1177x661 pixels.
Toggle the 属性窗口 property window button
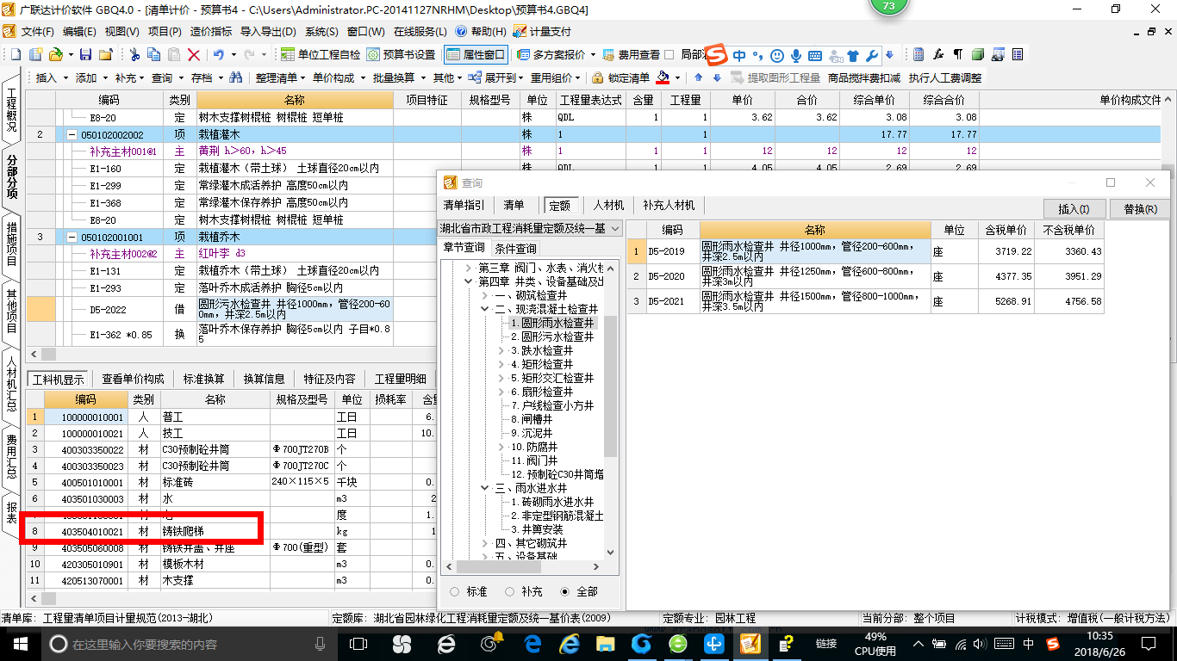(x=476, y=54)
